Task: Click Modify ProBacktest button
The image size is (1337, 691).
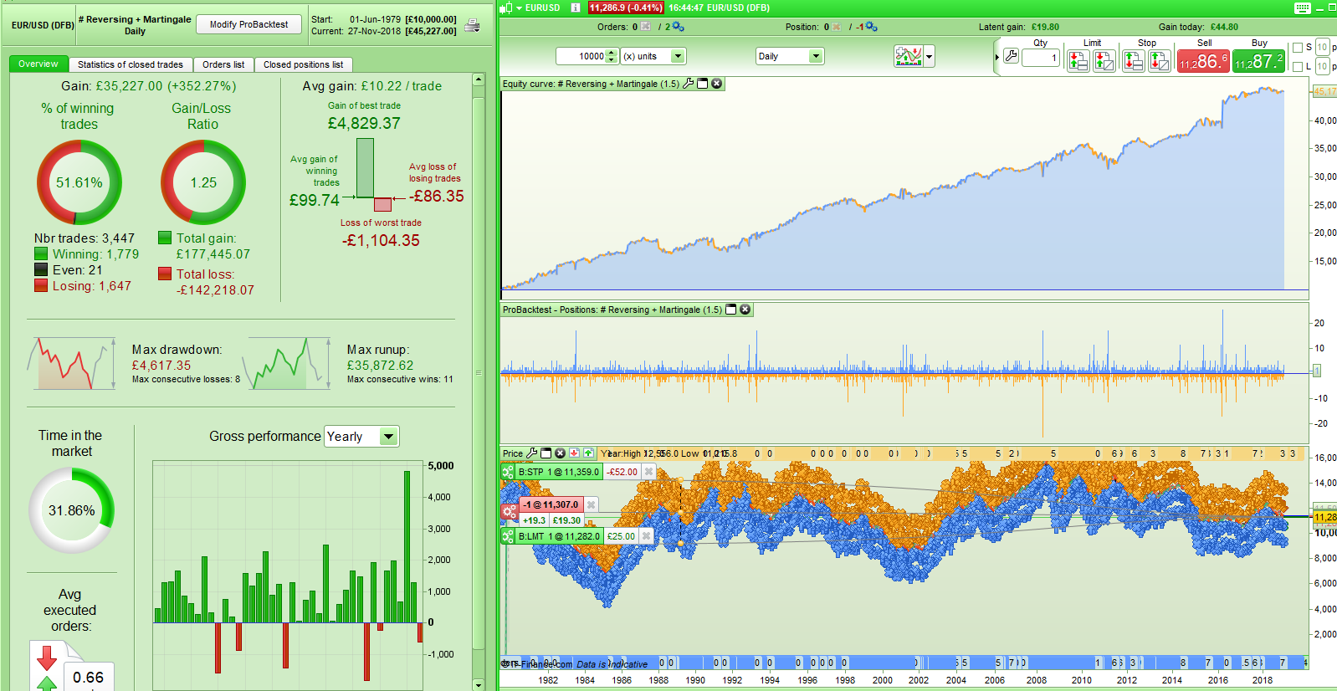Action: click(248, 24)
